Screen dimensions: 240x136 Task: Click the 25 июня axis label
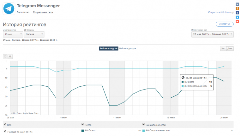point(224,117)
